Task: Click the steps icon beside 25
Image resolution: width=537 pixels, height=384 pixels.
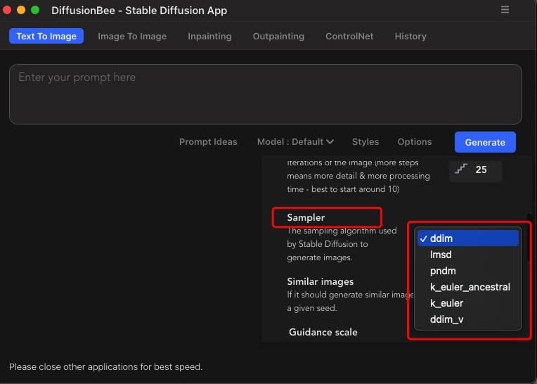Action: [461, 169]
